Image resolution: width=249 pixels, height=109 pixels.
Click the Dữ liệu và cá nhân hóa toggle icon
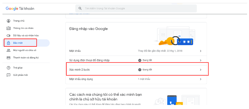[x=8, y=36]
